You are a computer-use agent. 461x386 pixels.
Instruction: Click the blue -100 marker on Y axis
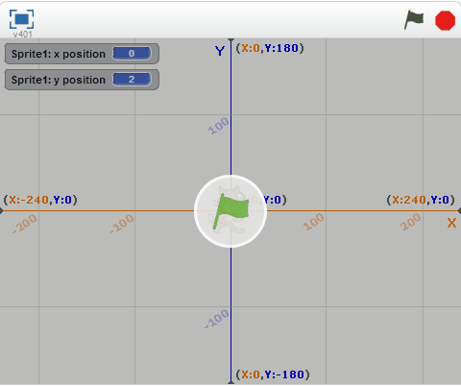click(x=217, y=319)
